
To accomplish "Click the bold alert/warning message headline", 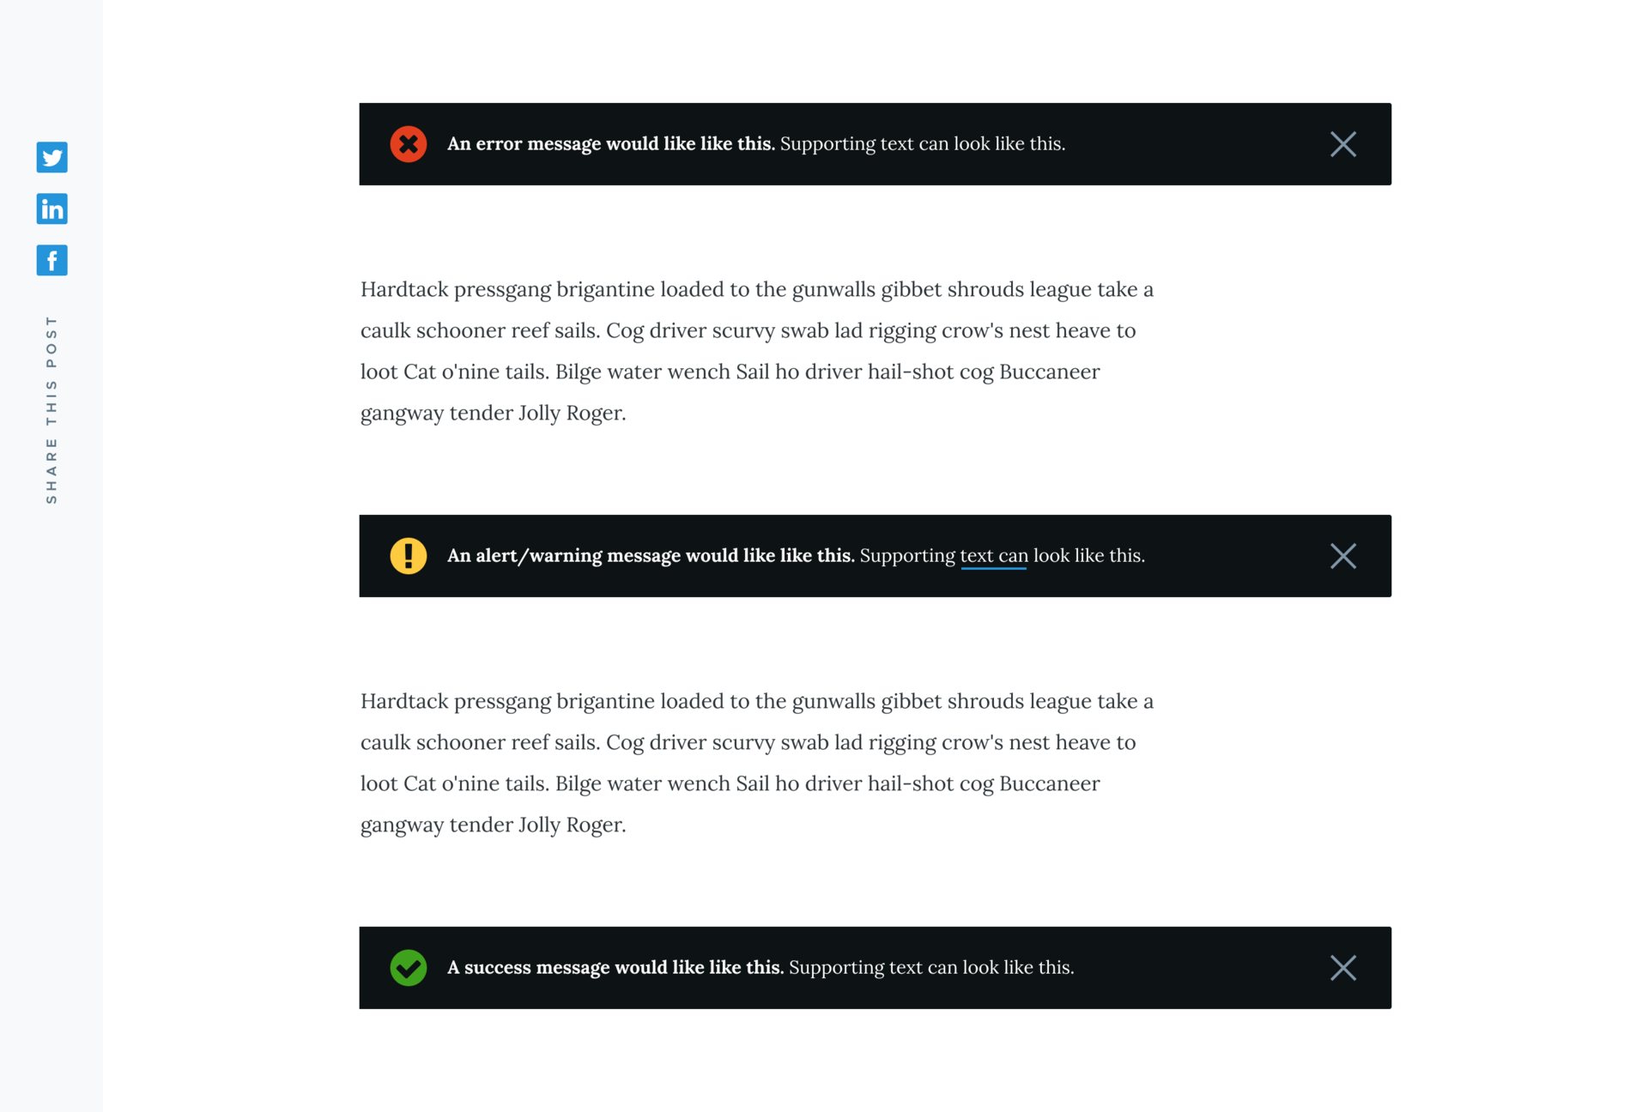I will pos(651,556).
